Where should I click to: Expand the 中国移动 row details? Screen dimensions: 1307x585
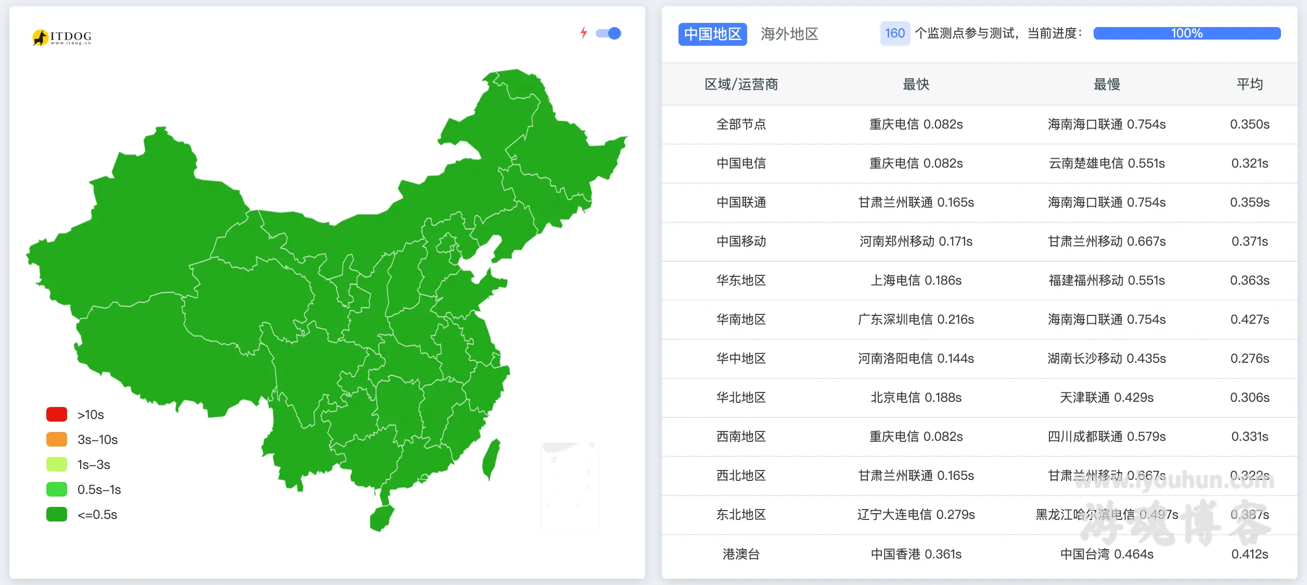pyautogui.click(x=741, y=241)
